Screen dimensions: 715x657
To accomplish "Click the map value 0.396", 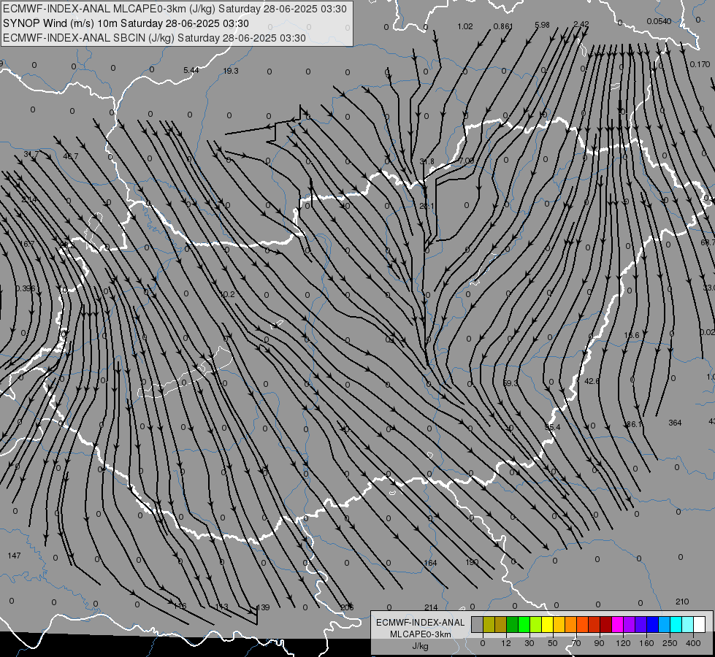I will pos(25,288).
